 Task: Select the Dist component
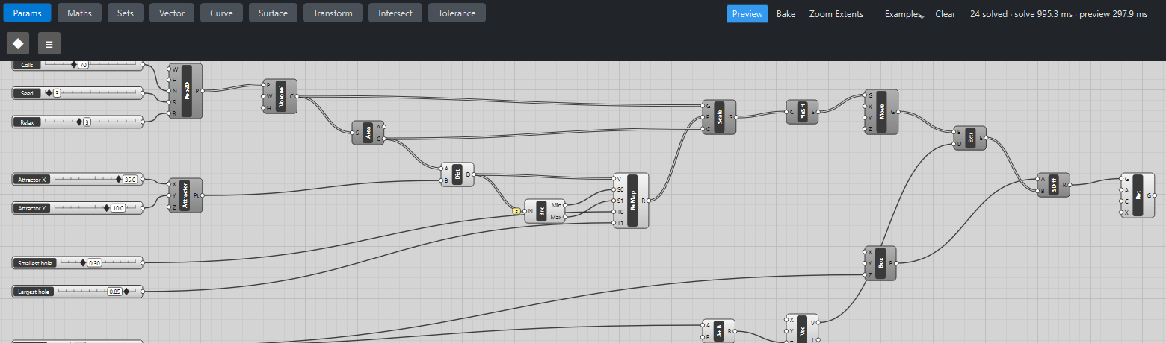click(457, 174)
